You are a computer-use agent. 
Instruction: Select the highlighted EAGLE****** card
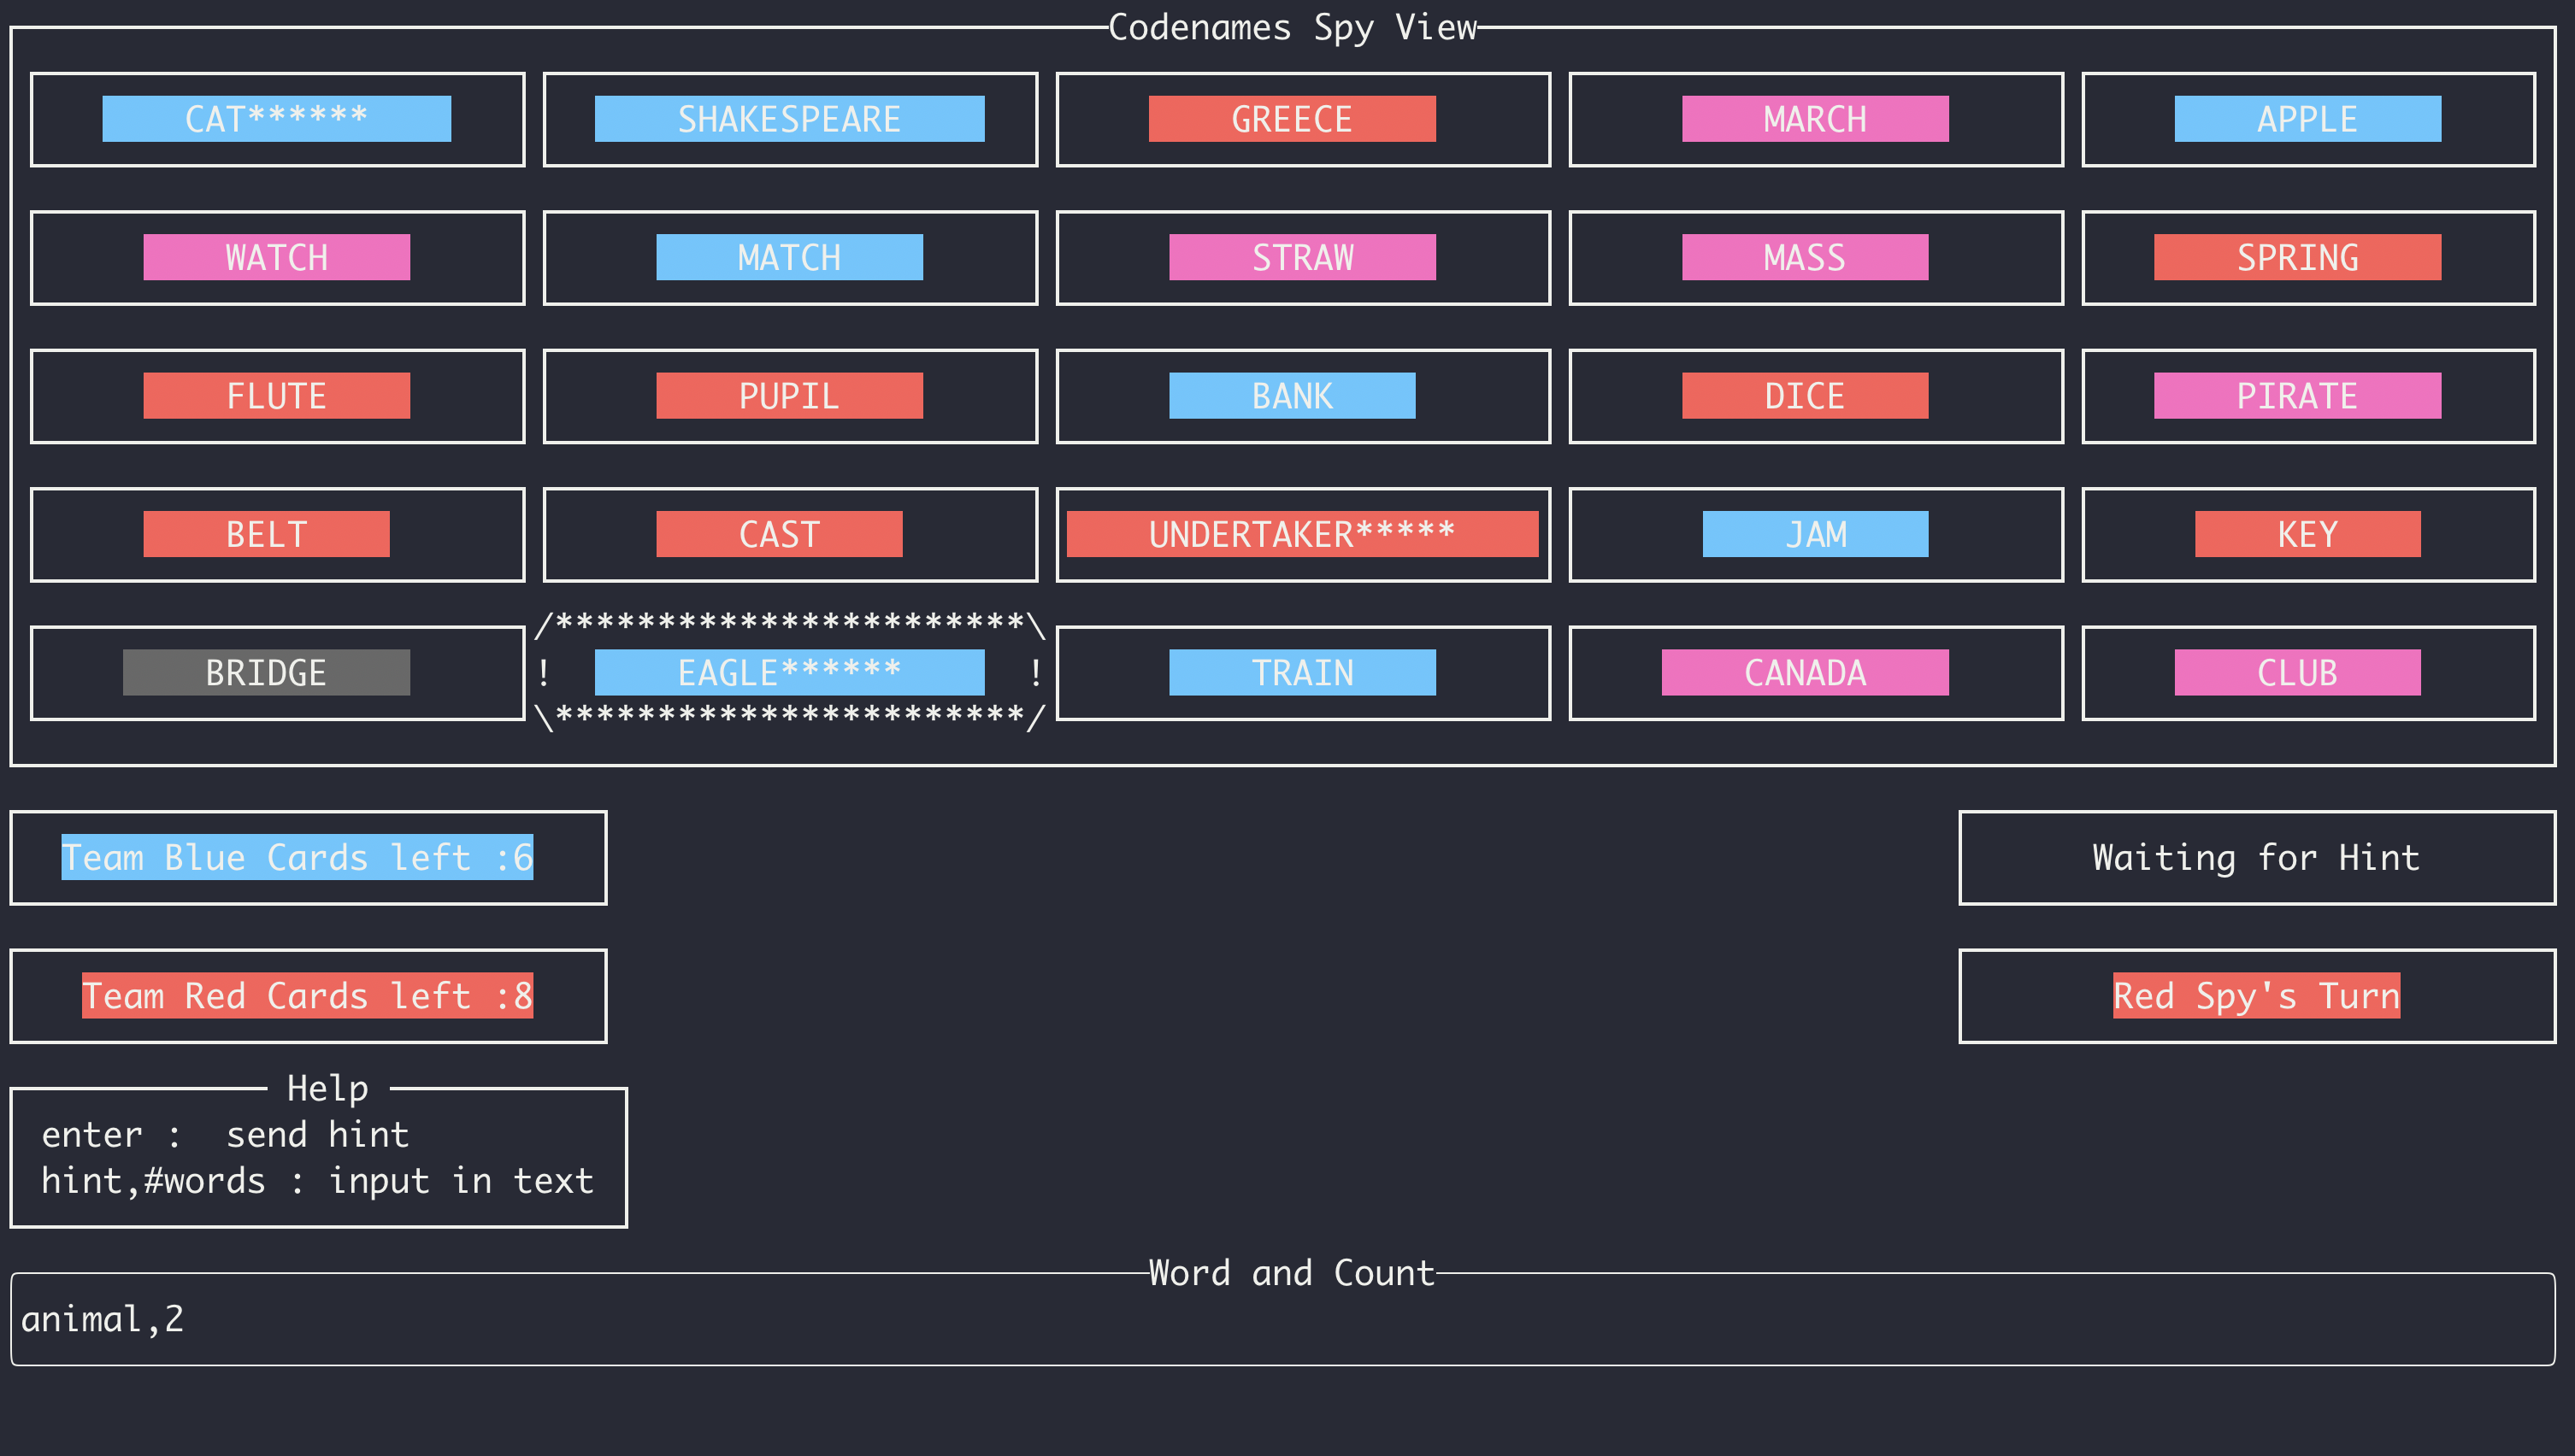[x=790, y=673]
